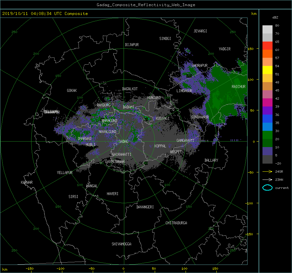Click the cyan ellipse 'current' legend icon
Viewport: 292px width, 273px height.
click(x=267, y=188)
